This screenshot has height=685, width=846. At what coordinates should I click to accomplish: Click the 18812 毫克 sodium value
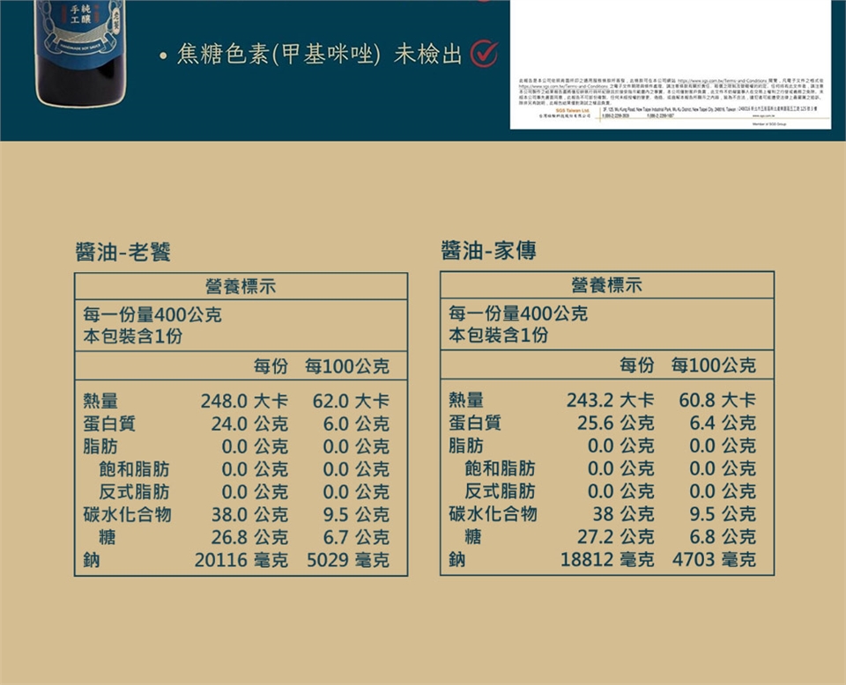coord(607,560)
